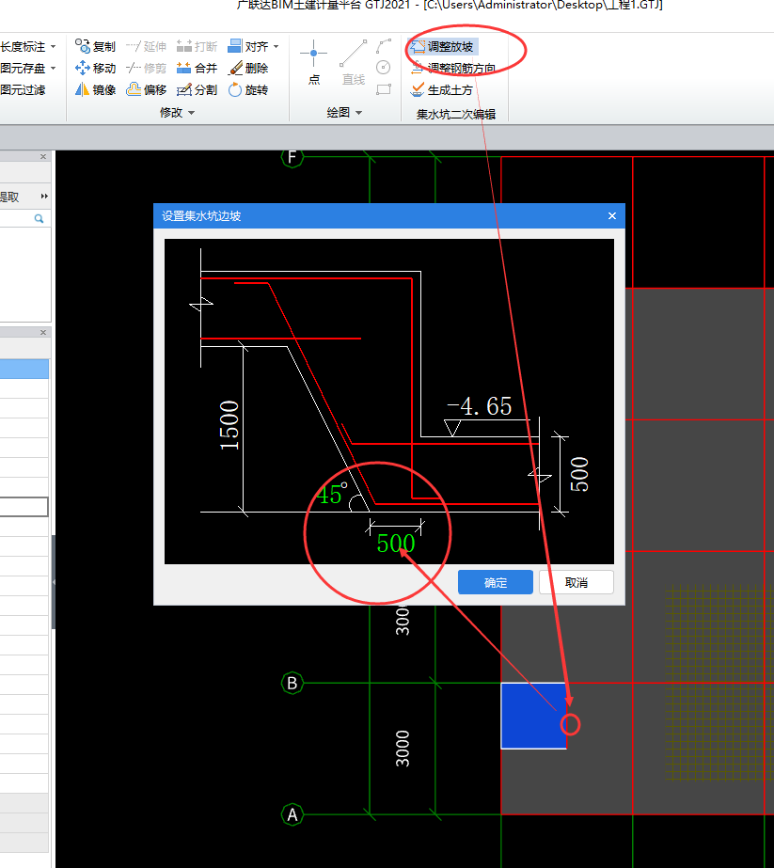This screenshot has width=774, height=868.
Task: Click the 延伸 (Extend) tool
Action: (146, 46)
